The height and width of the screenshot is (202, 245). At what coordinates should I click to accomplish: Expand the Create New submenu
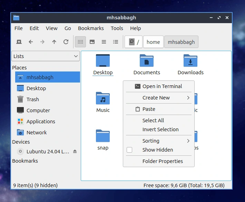(x=159, y=98)
